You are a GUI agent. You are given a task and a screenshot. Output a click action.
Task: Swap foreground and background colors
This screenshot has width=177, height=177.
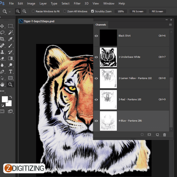coord(11,97)
